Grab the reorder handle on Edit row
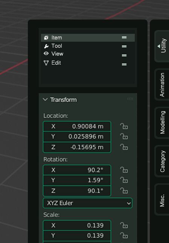The image size is (169, 243). [x=124, y=64]
